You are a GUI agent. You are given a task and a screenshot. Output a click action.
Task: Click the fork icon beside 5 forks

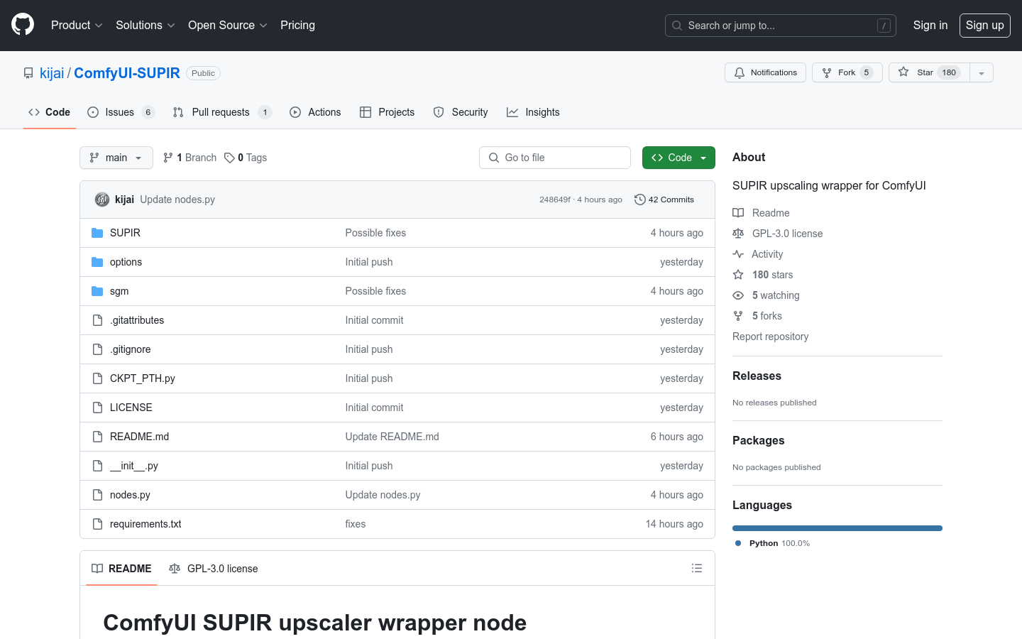[x=738, y=316]
